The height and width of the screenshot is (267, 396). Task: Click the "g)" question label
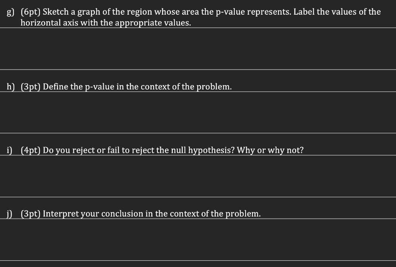pyautogui.click(x=10, y=12)
